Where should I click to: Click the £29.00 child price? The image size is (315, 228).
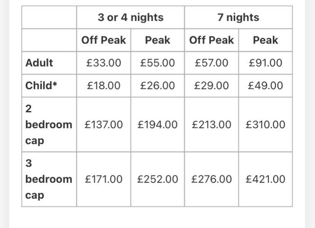click(x=212, y=86)
